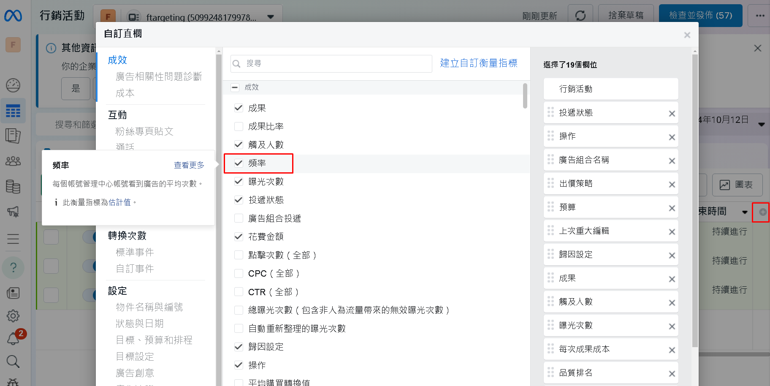The image size is (770, 386).
Task: Open the ads reporting document icon
Action: click(x=13, y=136)
